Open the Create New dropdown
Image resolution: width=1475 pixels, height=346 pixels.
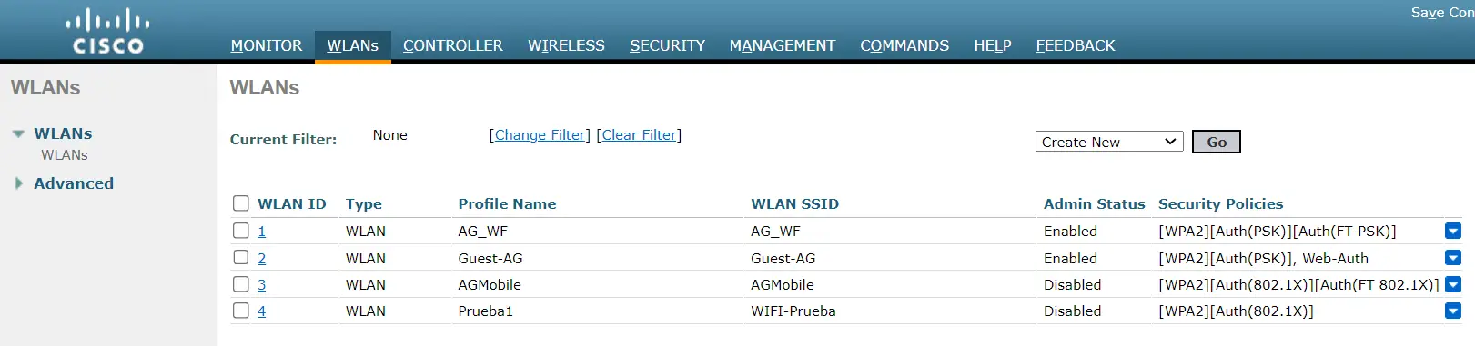click(x=1109, y=142)
